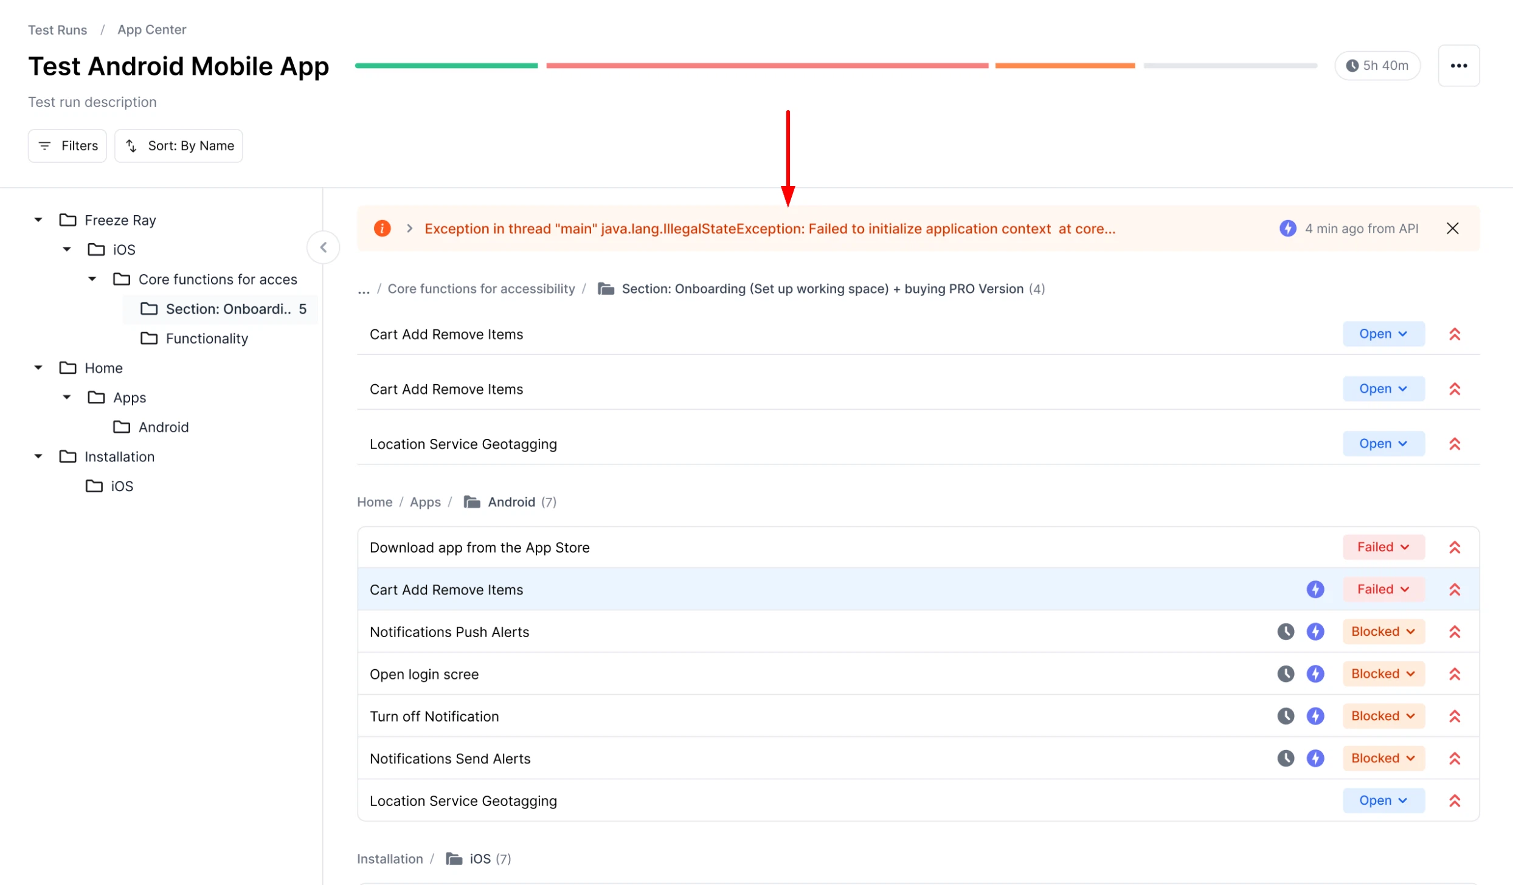Click the Sort By Name icon

[x=133, y=145]
